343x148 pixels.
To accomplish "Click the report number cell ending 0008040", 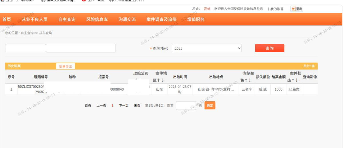I will tap(117, 89).
